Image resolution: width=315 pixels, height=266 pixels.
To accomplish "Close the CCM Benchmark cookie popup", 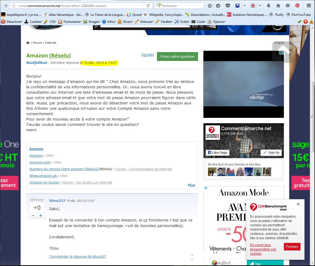I will 298,204.
